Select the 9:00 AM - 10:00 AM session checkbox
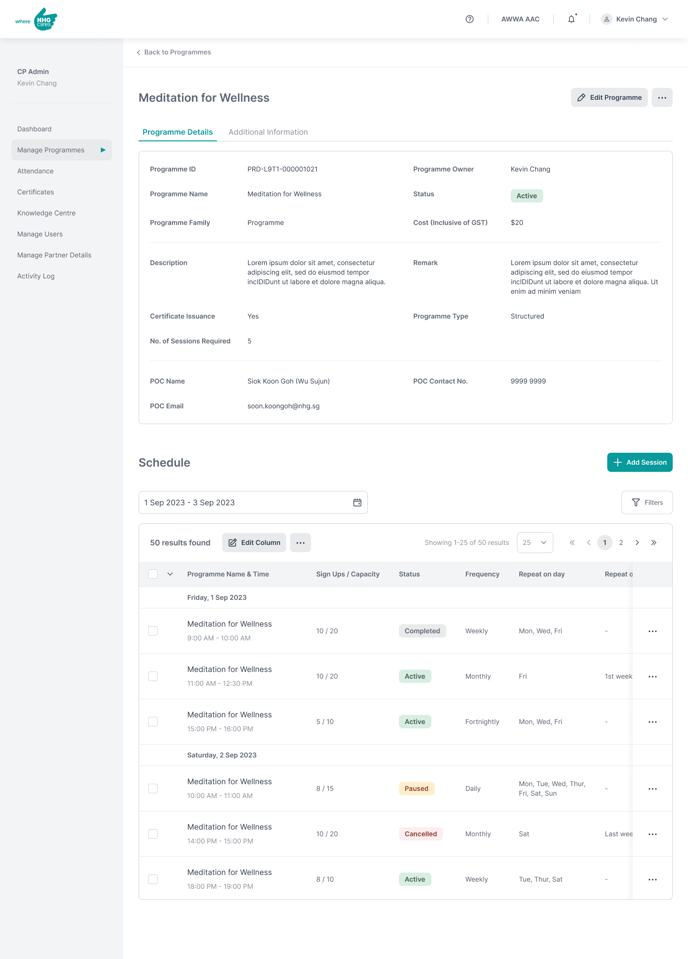The width and height of the screenshot is (688, 959). [x=153, y=631]
